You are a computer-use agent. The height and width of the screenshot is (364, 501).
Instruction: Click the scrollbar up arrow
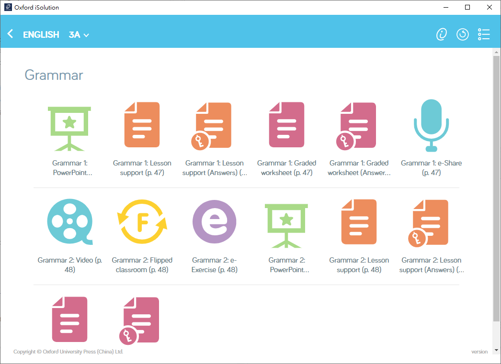click(x=496, y=52)
